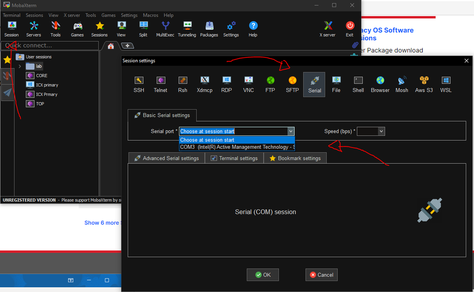Viewport: 474px width, 292px height.
Task: Click the Quick connect input field
Action: [50, 46]
